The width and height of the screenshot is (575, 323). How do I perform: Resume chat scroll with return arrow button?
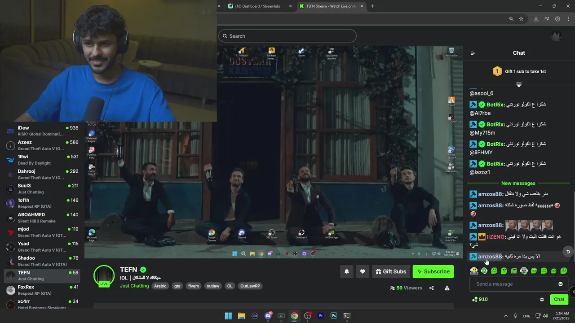[x=568, y=252]
